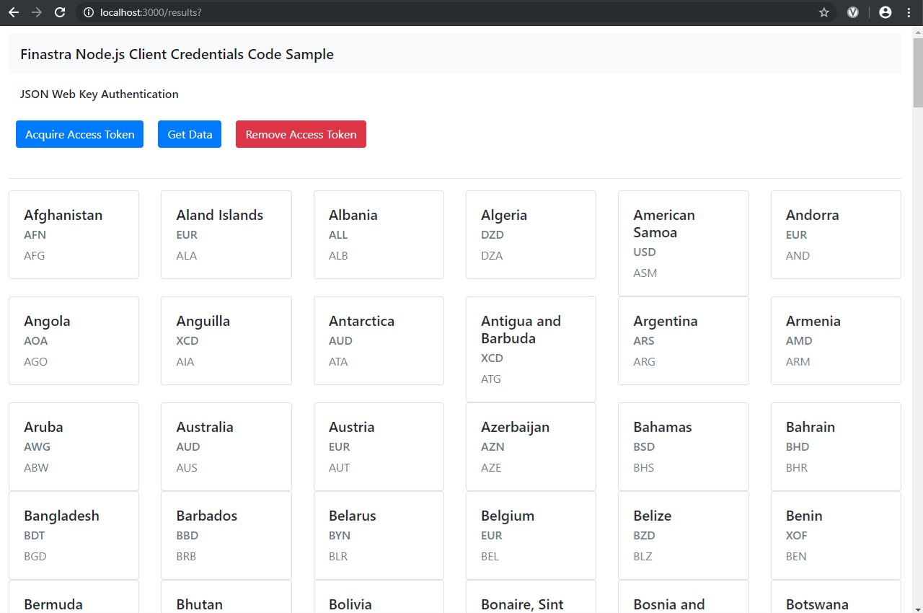923x613 pixels.
Task: Click the Aruba card title
Action: coord(43,427)
